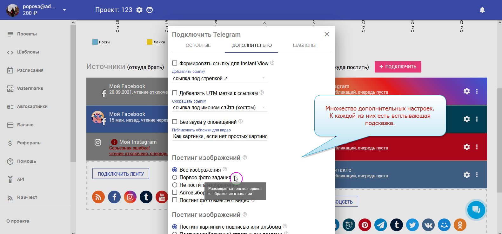
Task: Click the notifications bell icon
Action: click(x=482, y=10)
